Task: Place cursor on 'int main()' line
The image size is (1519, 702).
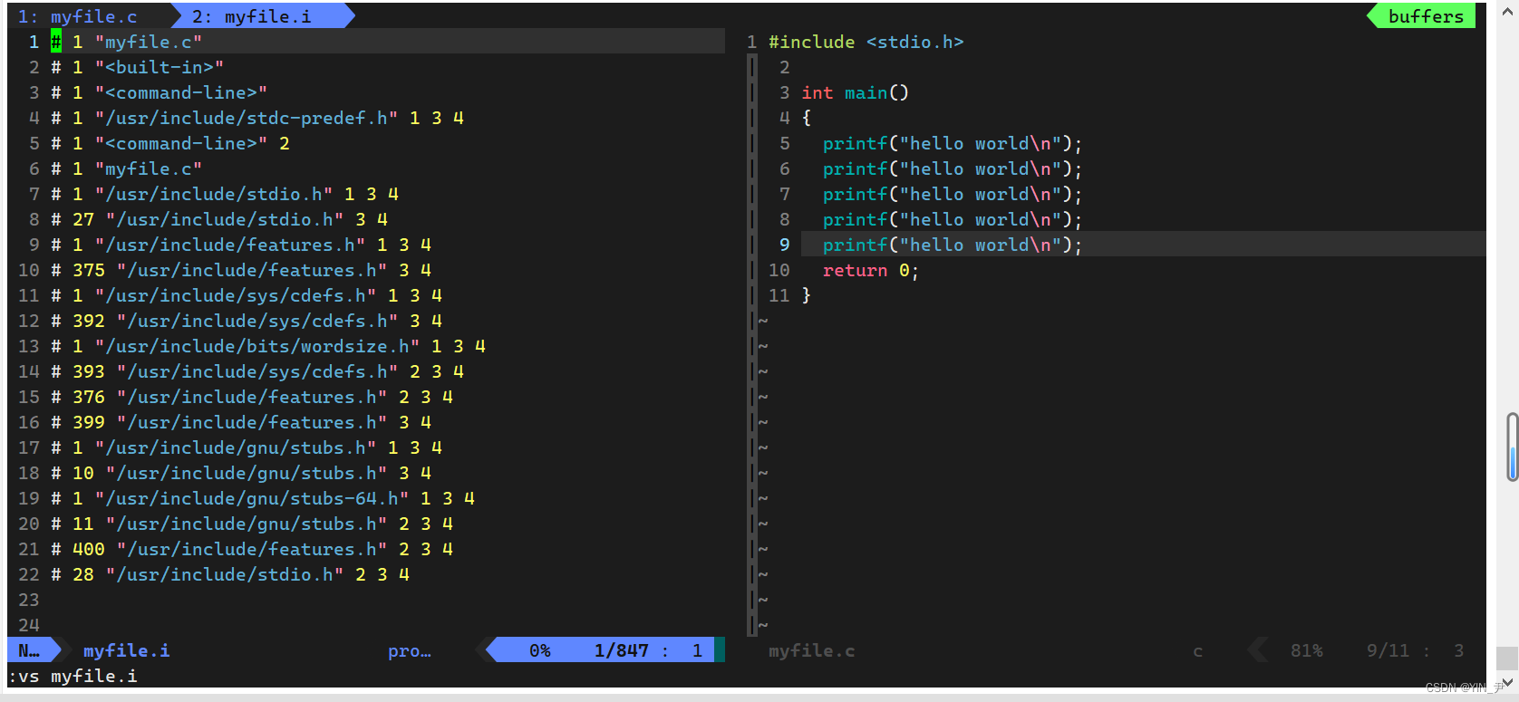Action: pos(855,92)
